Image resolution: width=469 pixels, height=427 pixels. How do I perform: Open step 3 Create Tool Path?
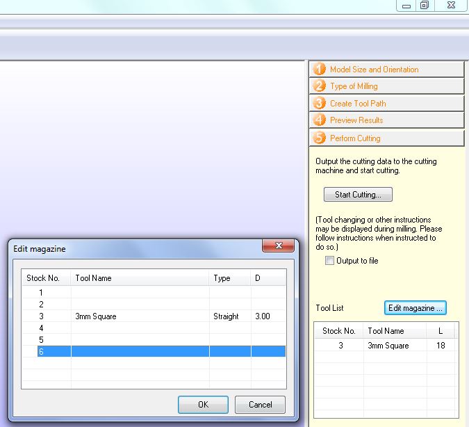point(386,104)
